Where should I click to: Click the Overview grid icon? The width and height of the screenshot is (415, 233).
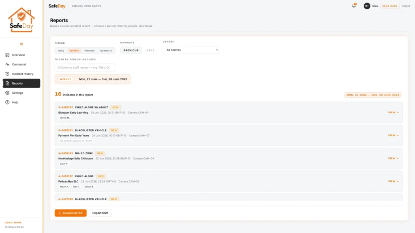tap(7, 55)
